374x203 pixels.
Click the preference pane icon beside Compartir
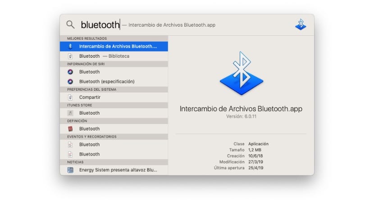tap(70, 97)
